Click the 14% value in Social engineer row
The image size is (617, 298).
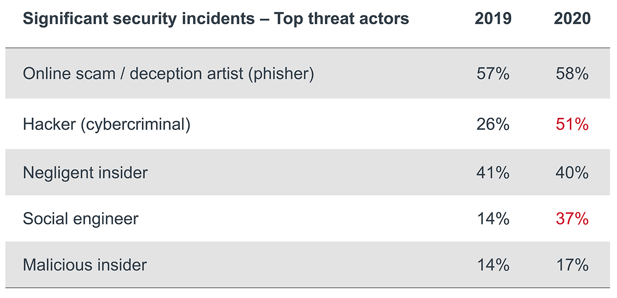pos(493,219)
